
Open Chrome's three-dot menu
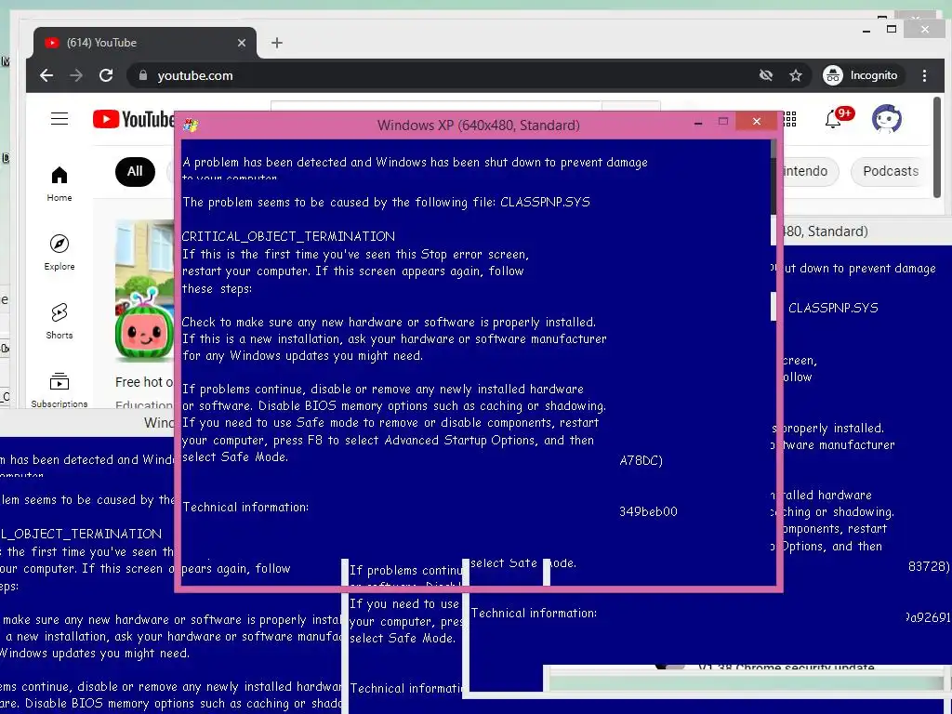(x=925, y=75)
